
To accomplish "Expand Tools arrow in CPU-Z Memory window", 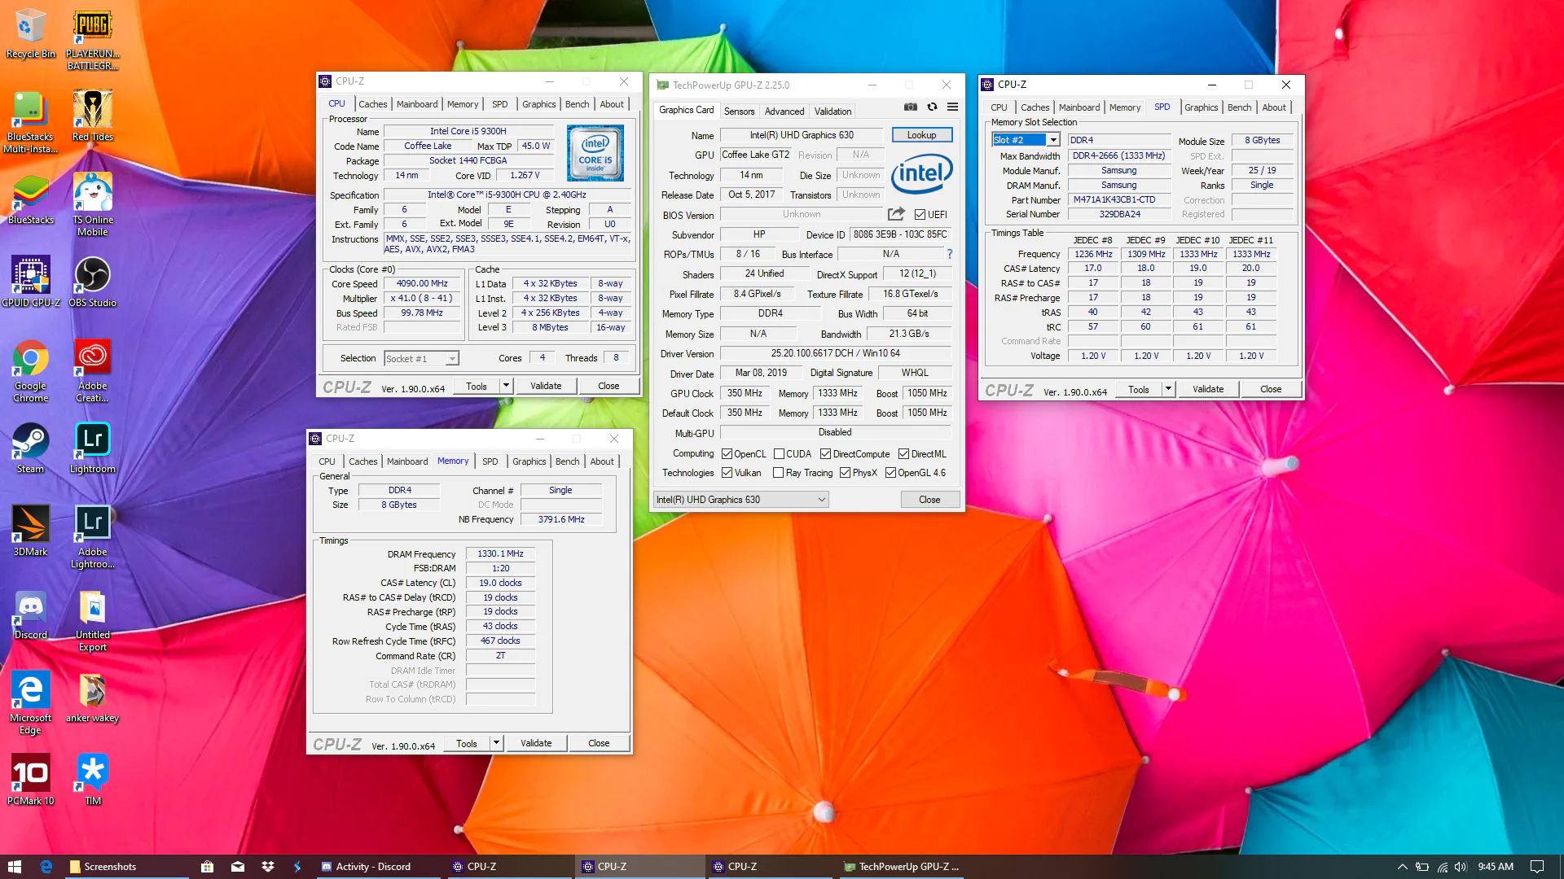I will pyautogui.click(x=496, y=743).
